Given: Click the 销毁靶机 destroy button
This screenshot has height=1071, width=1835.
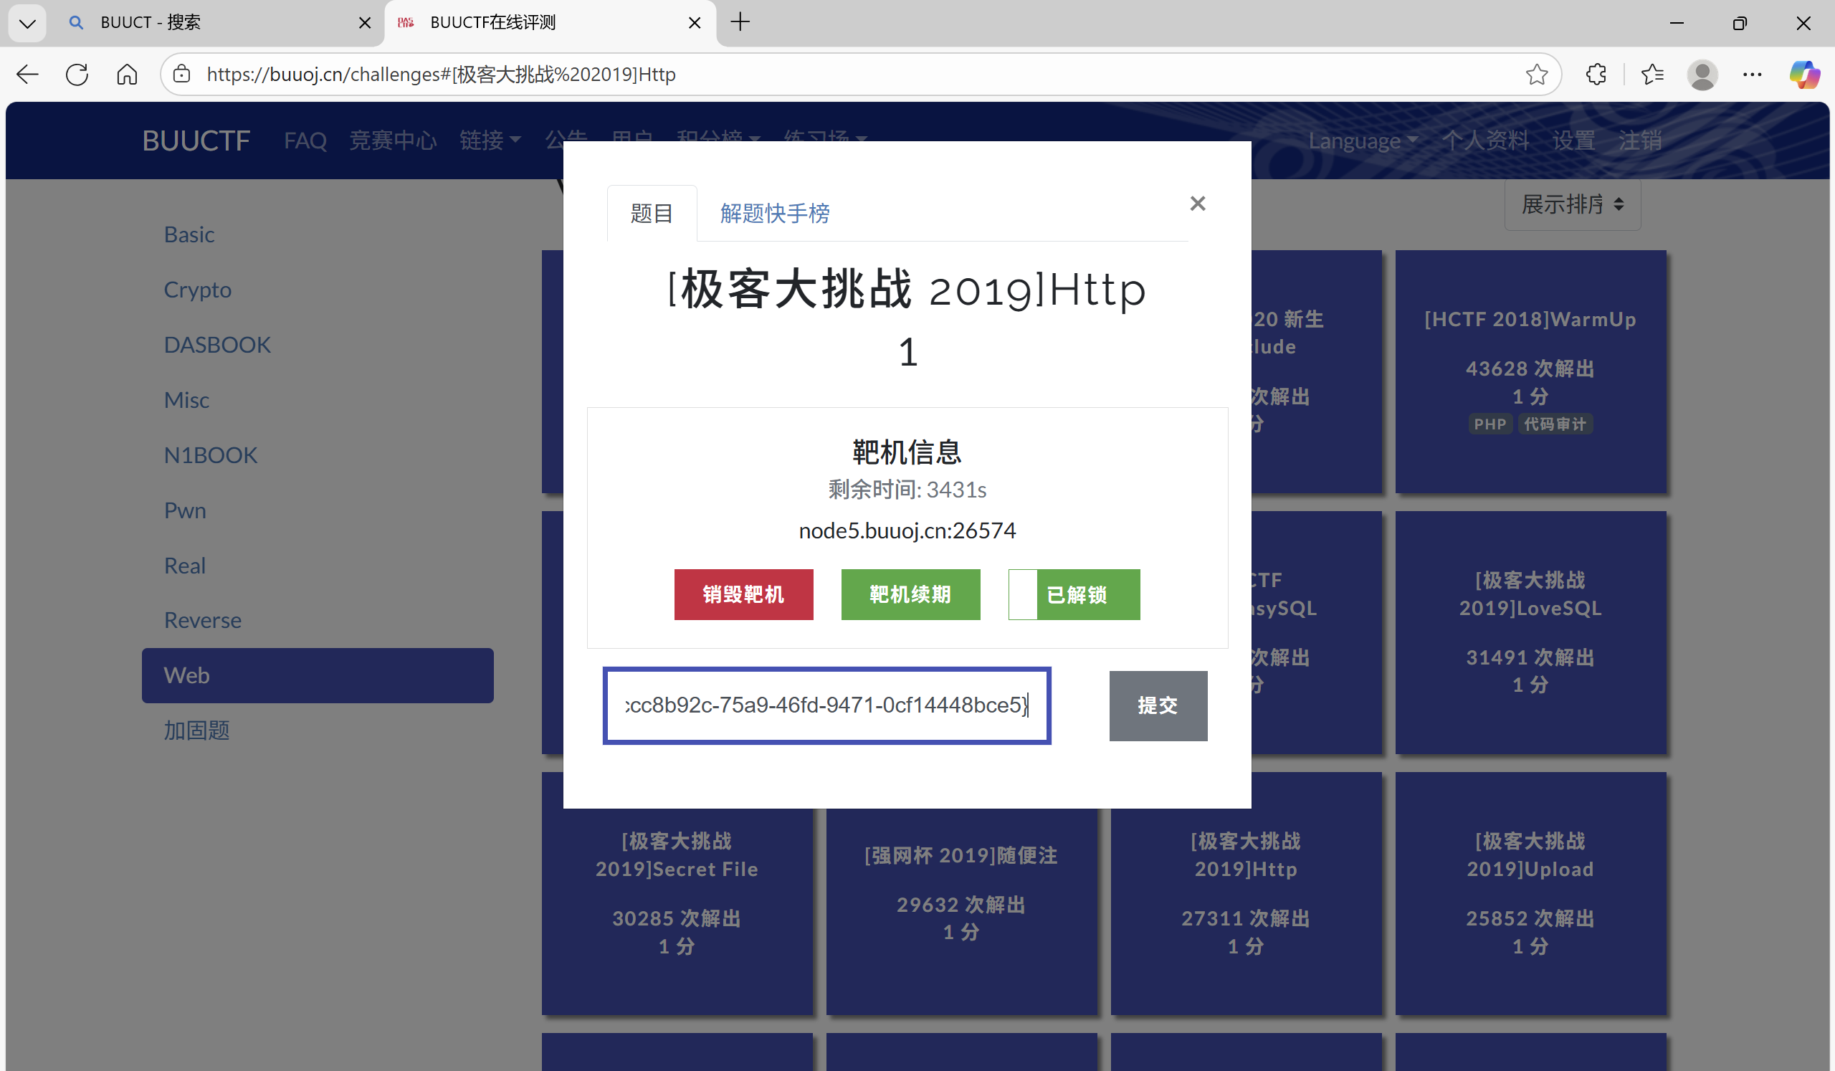Looking at the screenshot, I should 743,594.
